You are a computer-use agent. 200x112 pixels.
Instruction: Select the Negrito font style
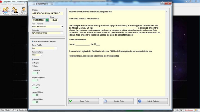pos(33,63)
